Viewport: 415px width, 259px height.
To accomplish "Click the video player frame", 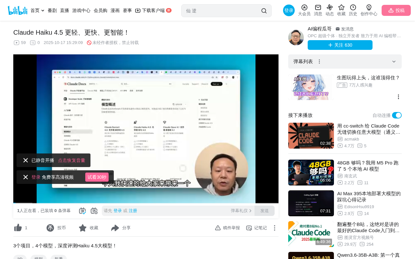I will coord(146,129).
